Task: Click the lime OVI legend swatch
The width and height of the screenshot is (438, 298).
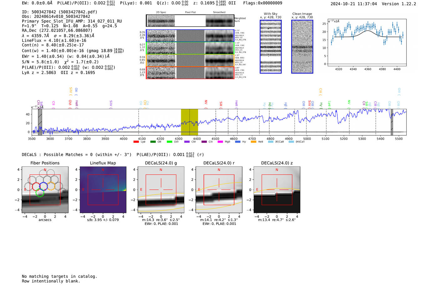Action: [170, 142]
